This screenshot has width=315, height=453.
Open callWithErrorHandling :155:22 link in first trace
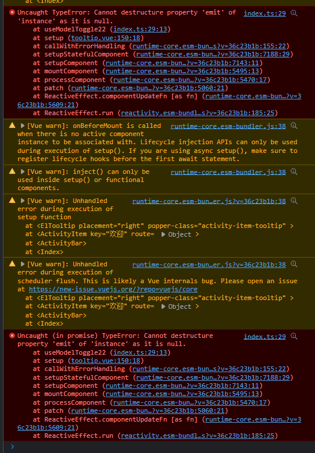click(x=209, y=46)
